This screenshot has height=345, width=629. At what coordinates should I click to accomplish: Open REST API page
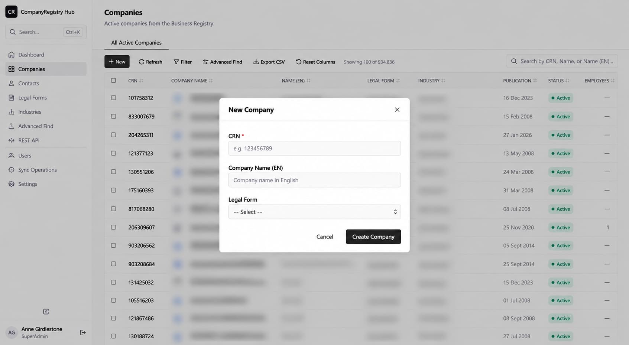(x=46, y=140)
